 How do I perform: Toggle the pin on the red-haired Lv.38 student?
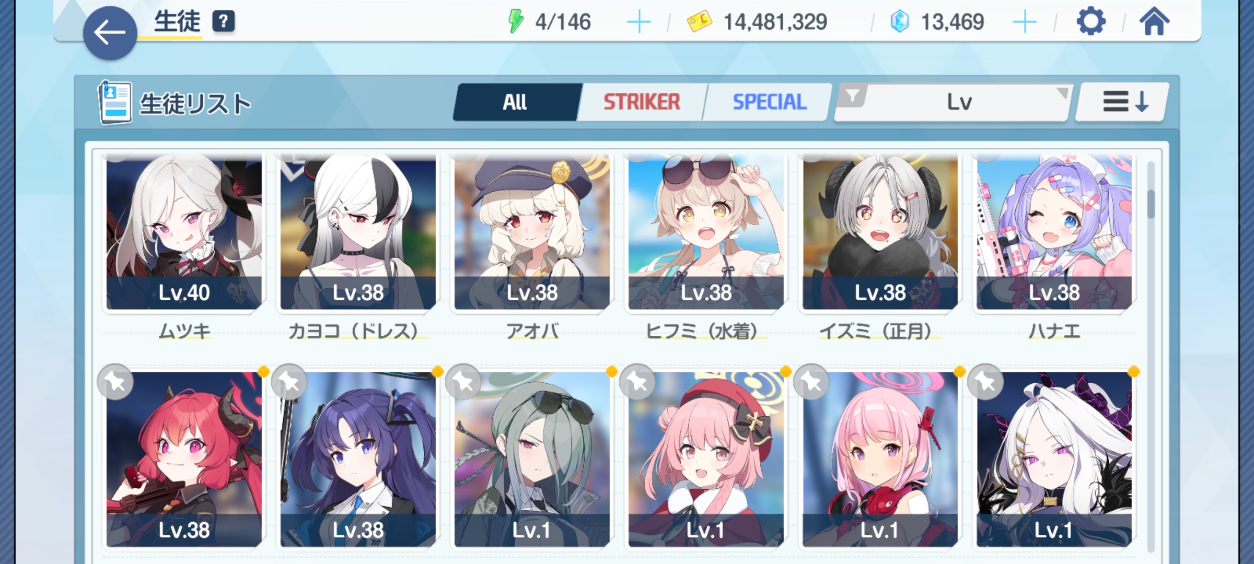coord(115,382)
